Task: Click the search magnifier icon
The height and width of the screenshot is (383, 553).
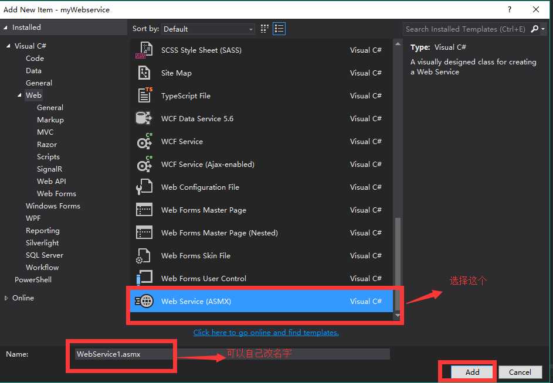Action: (x=534, y=29)
